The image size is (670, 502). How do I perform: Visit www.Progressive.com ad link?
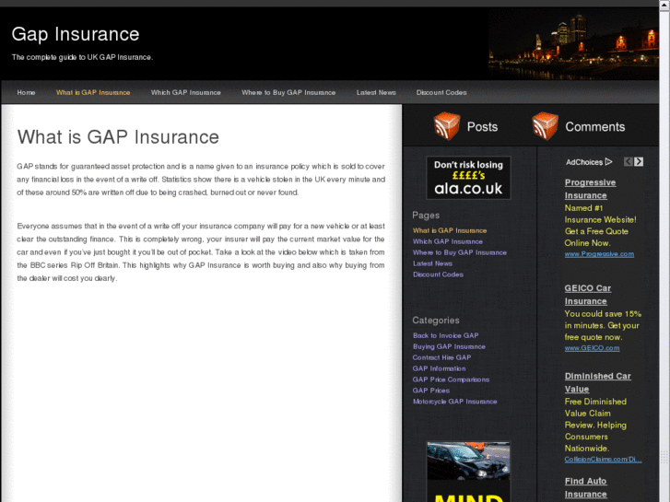click(599, 254)
